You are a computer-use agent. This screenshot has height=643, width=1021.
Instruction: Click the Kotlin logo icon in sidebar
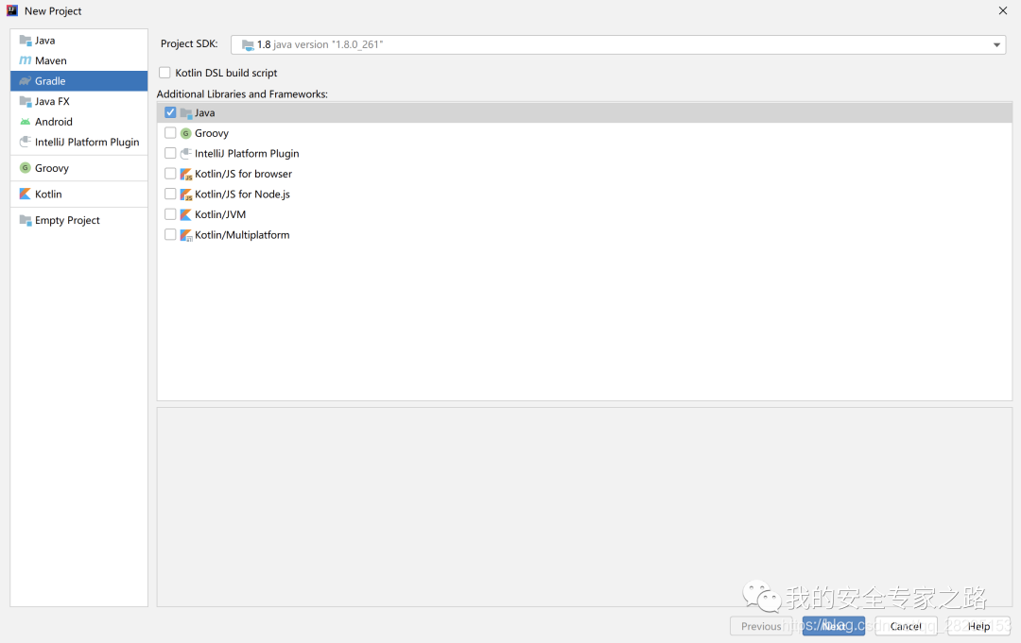[x=26, y=194]
